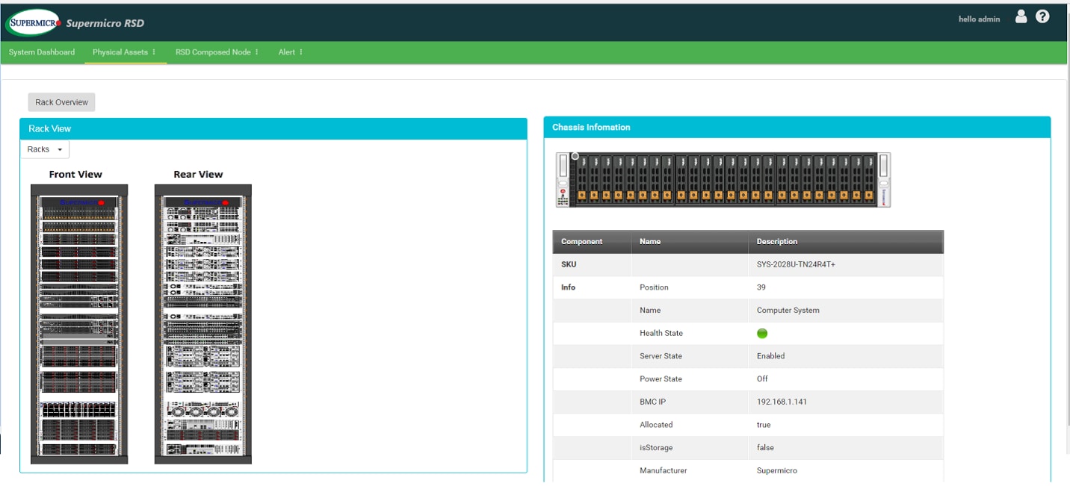This screenshot has width=1070, height=486.
Task: Select the Rear View rack image
Action: pyautogui.click(x=203, y=324)
